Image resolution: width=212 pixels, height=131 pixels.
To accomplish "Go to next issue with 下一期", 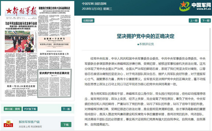I will [206, 21].
